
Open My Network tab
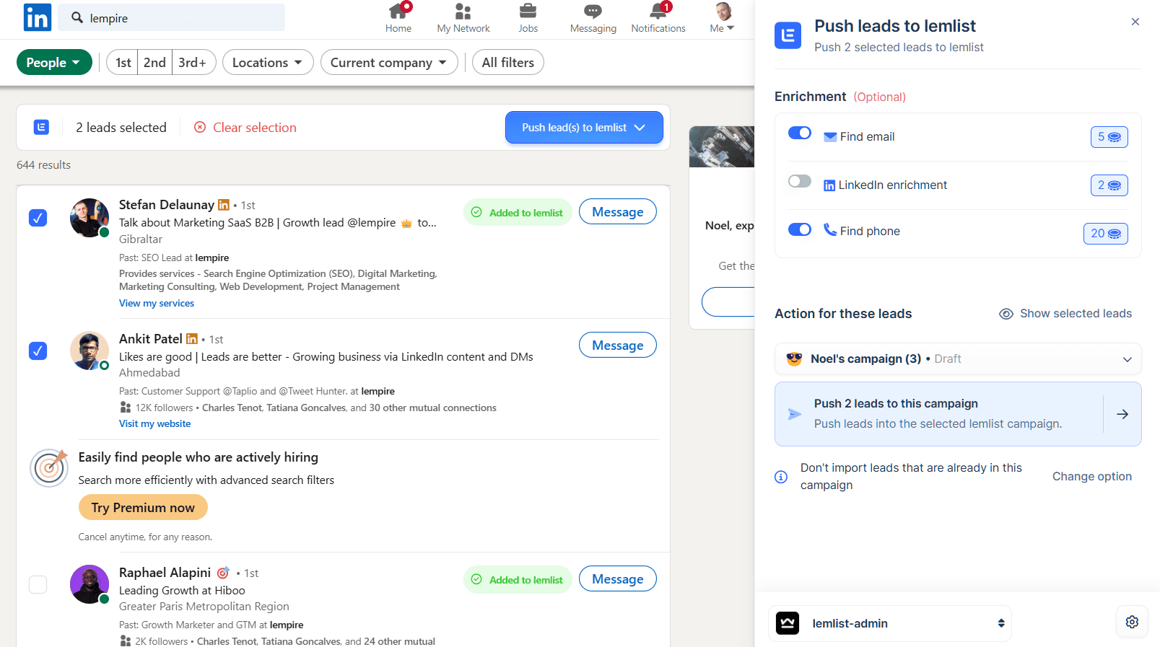pos(463,19)
